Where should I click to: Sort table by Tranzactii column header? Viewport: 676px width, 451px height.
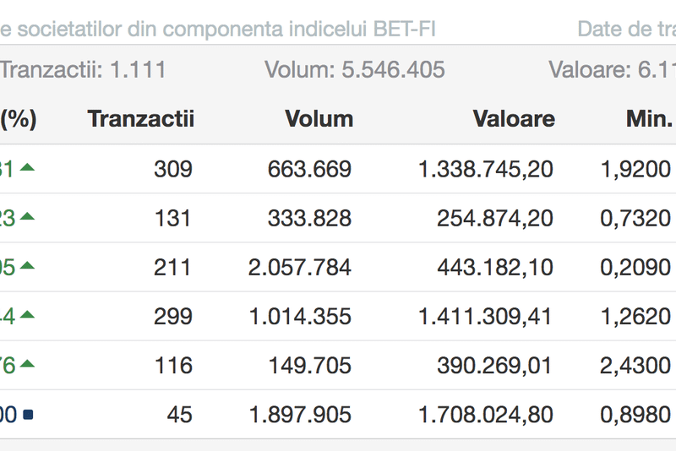click(140, 119)
